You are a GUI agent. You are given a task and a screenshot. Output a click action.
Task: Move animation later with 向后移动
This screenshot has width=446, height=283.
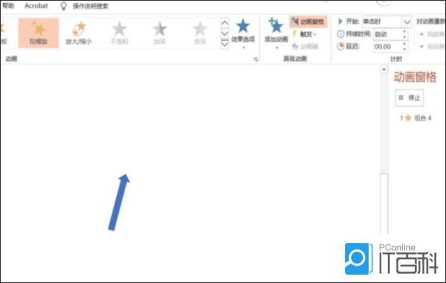coord(433,46)
